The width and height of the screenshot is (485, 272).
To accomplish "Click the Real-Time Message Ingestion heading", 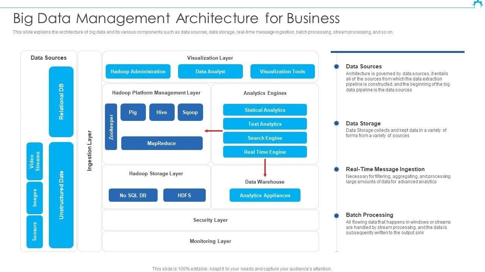I will point(385,169).
